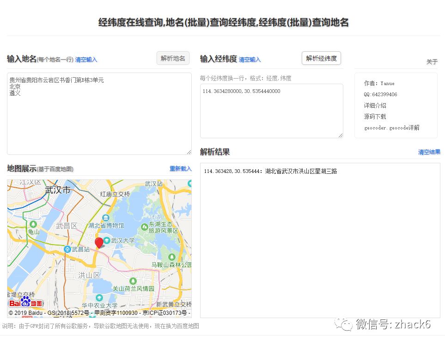Click the 解析经纬度 button

pos(321,58)
